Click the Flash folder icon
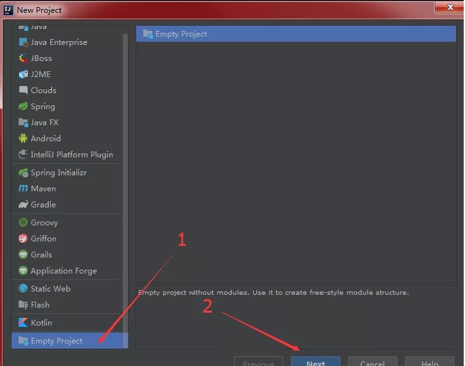This screenshot has width=465, height=366. [x=23, y=304]
